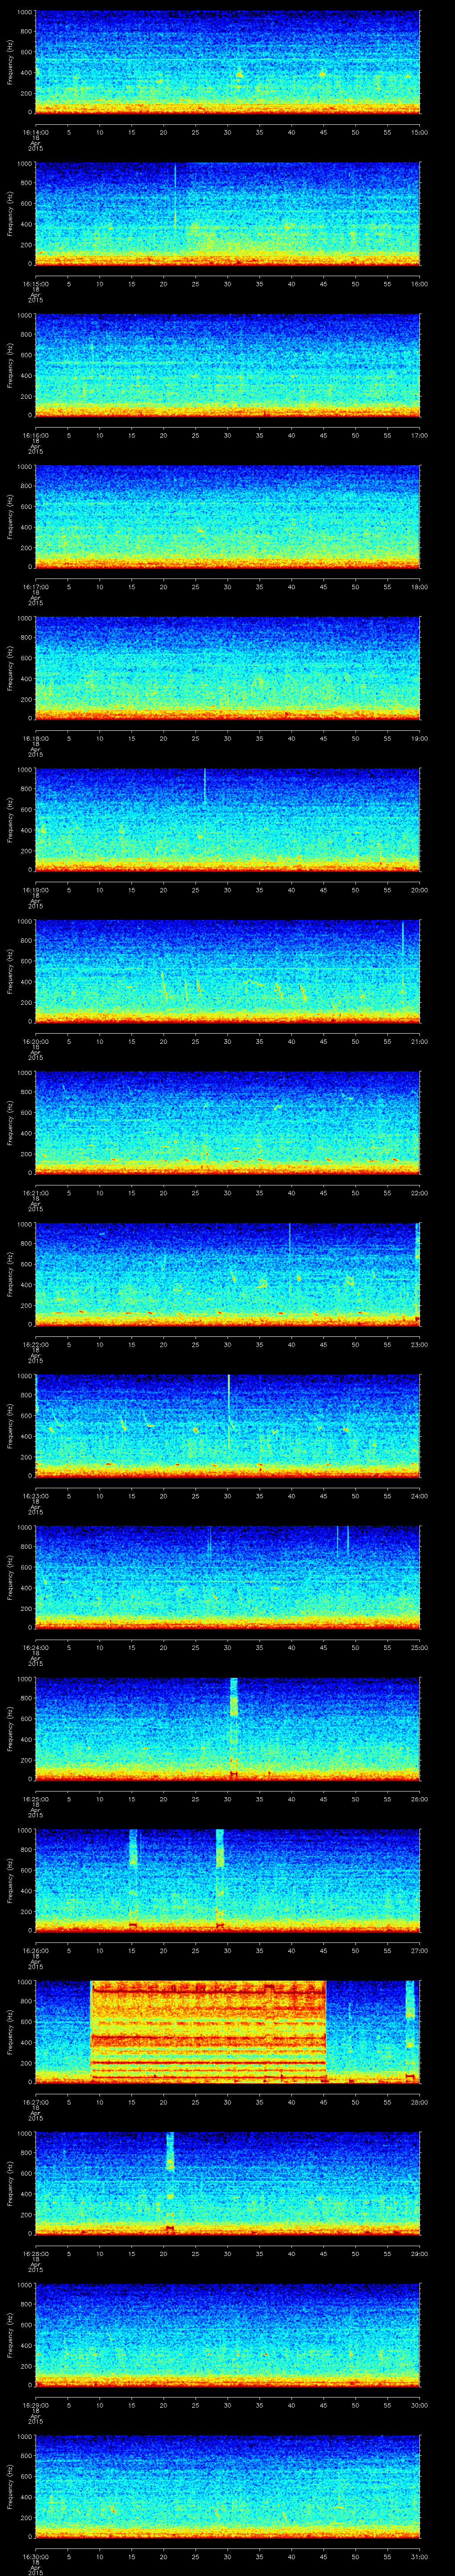Click the vertical spike near 30 seconds in the 16:23:00 panel

tap(229, 1412)
